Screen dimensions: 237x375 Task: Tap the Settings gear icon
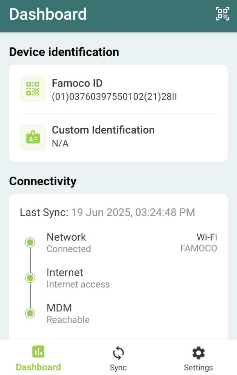tap(198, 353)
